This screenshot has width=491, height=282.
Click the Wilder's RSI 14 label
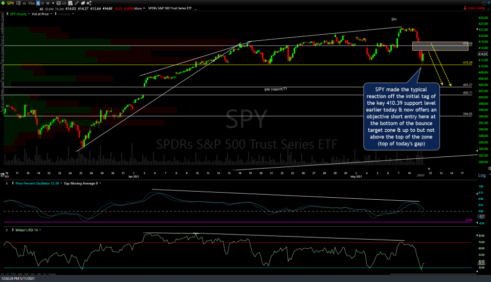pyautogui.click(x=26, y=230)
